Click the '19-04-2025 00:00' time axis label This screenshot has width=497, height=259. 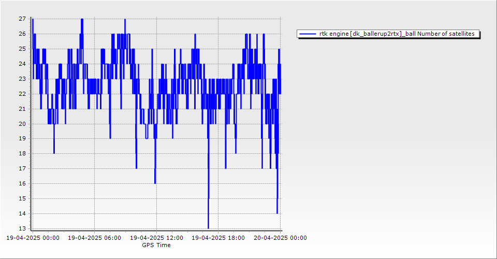33,238
